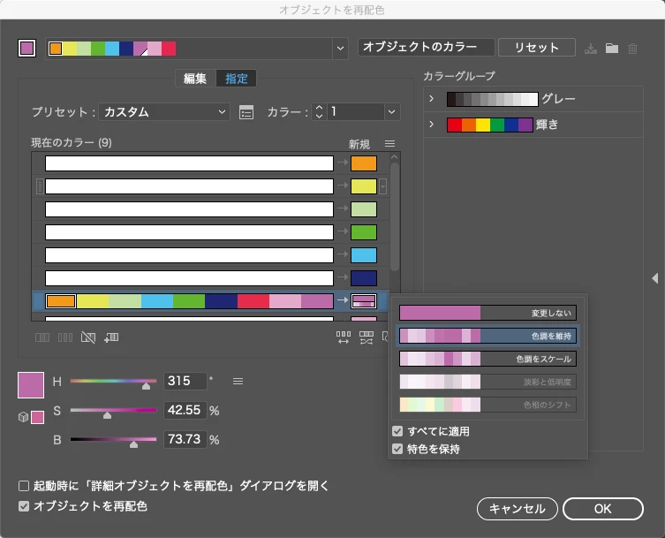The height and width of the screenshot is (538, 665).
Task: Click the green new color swatch
Action: coord(364,232)
